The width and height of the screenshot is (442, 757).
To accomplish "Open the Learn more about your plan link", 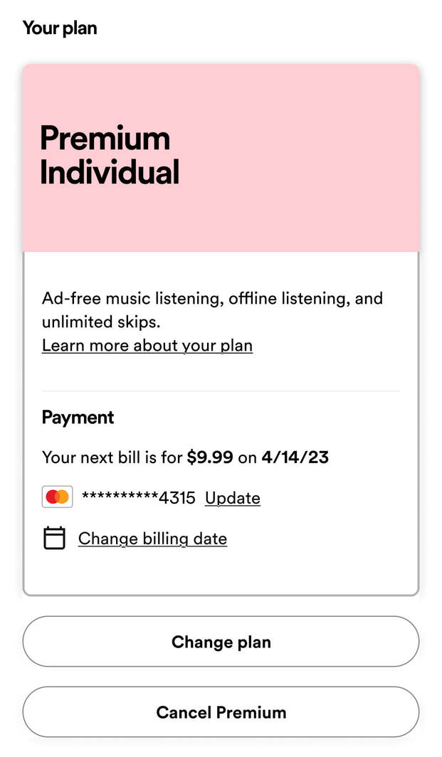I will pos(147,345).
